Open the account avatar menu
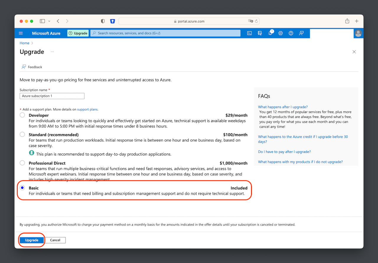 click(x=358, y=33)
